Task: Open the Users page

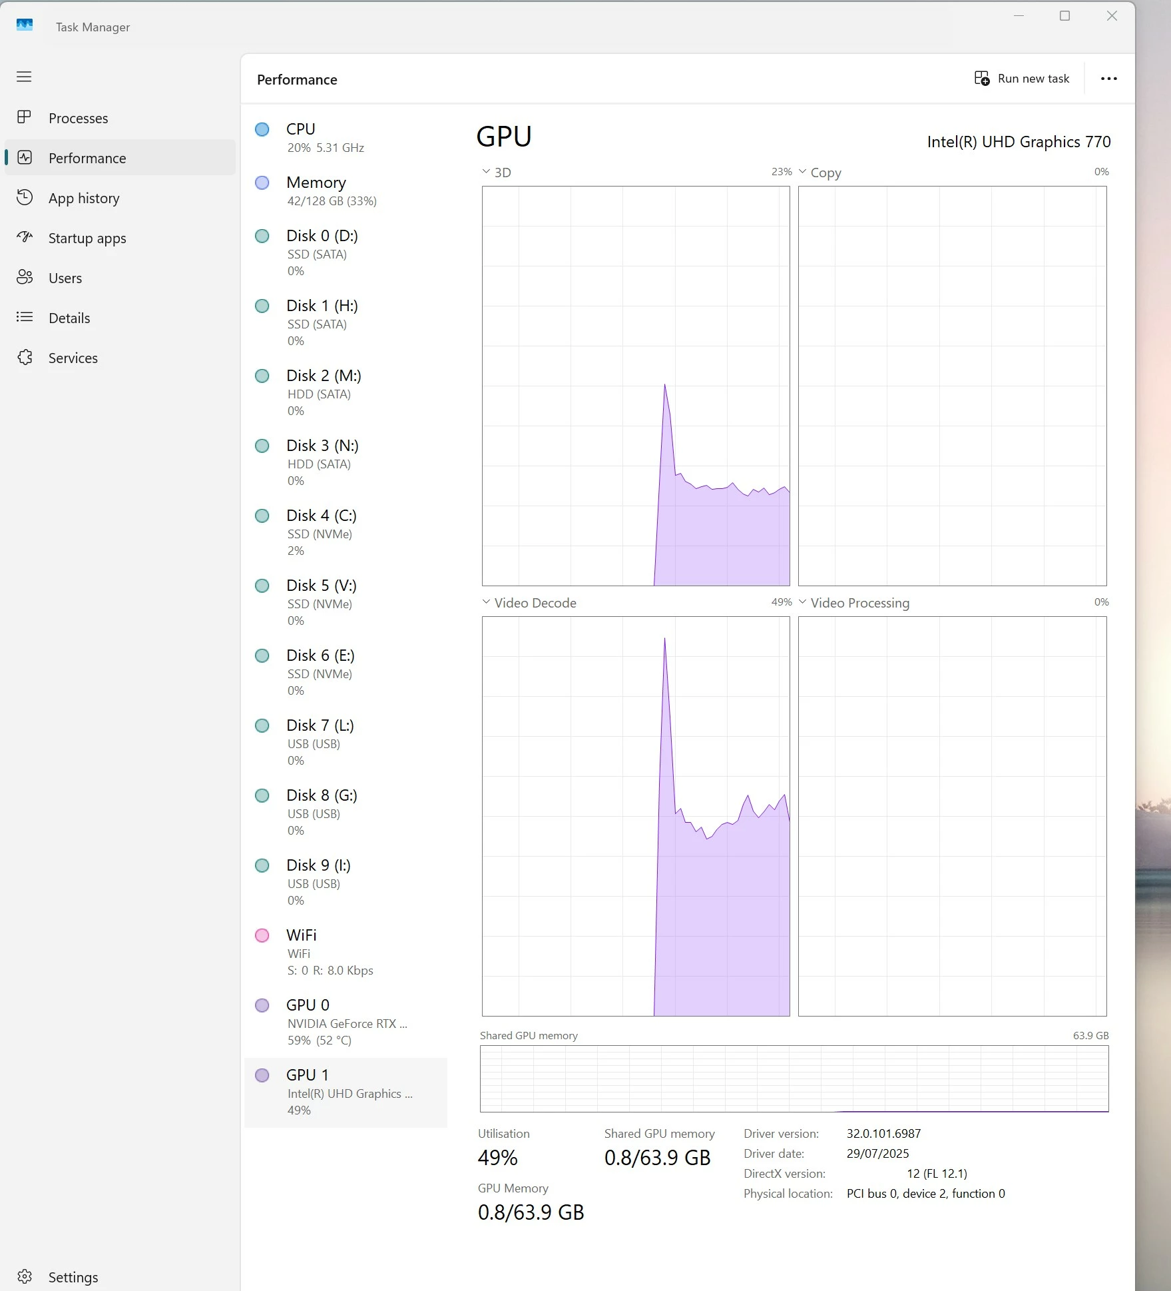Action: [x=120, y=278]
